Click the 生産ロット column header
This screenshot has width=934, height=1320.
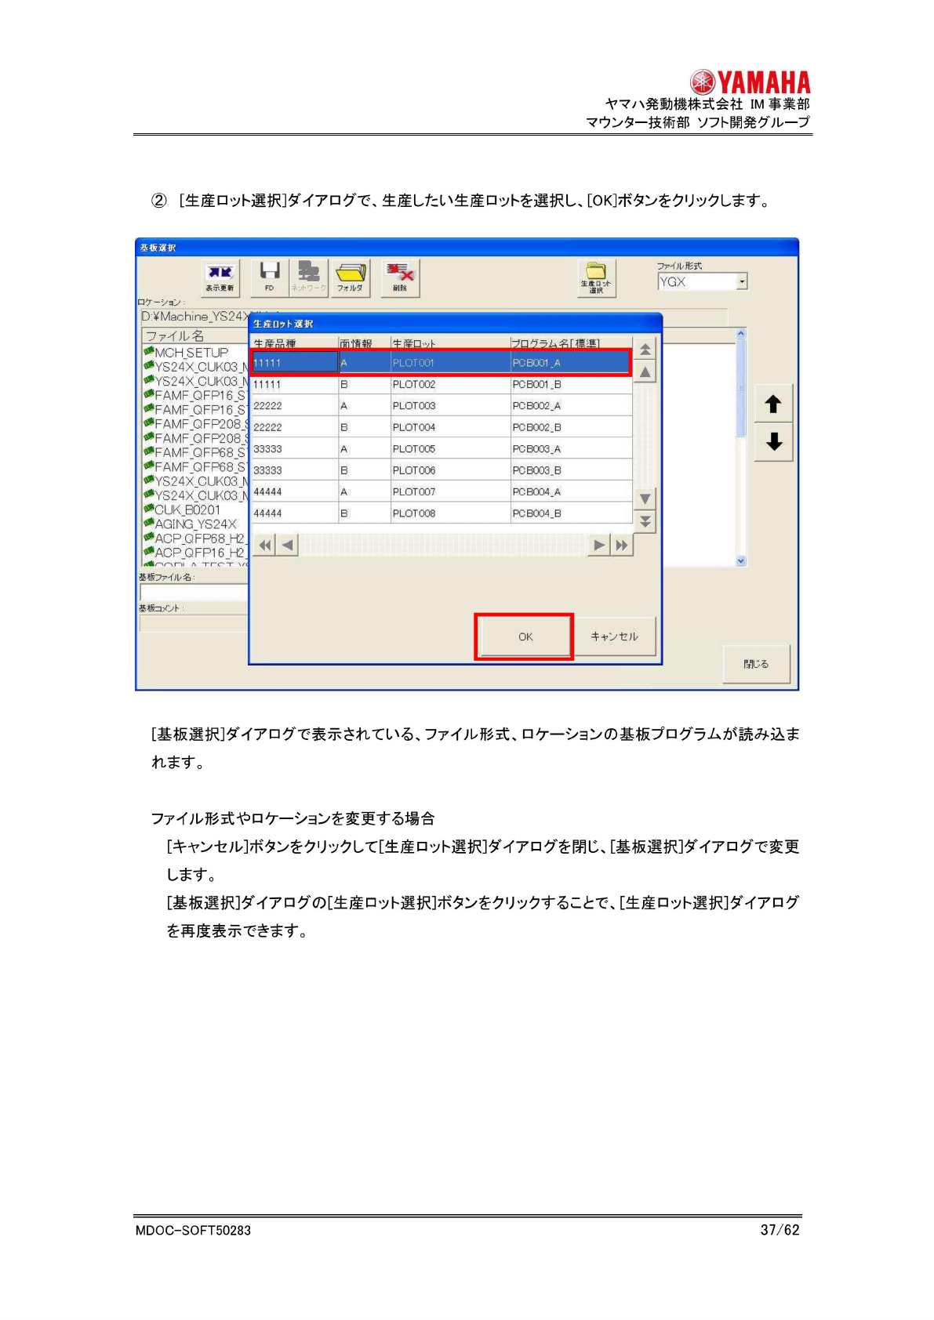pos(450,343)
